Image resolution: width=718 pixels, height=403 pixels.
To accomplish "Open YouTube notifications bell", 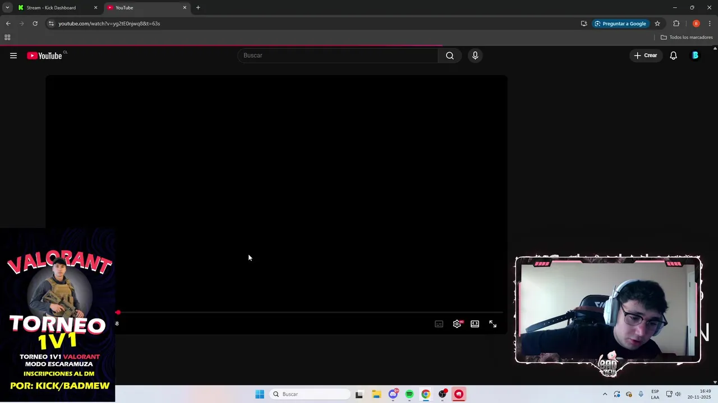I will pos(673,55).
